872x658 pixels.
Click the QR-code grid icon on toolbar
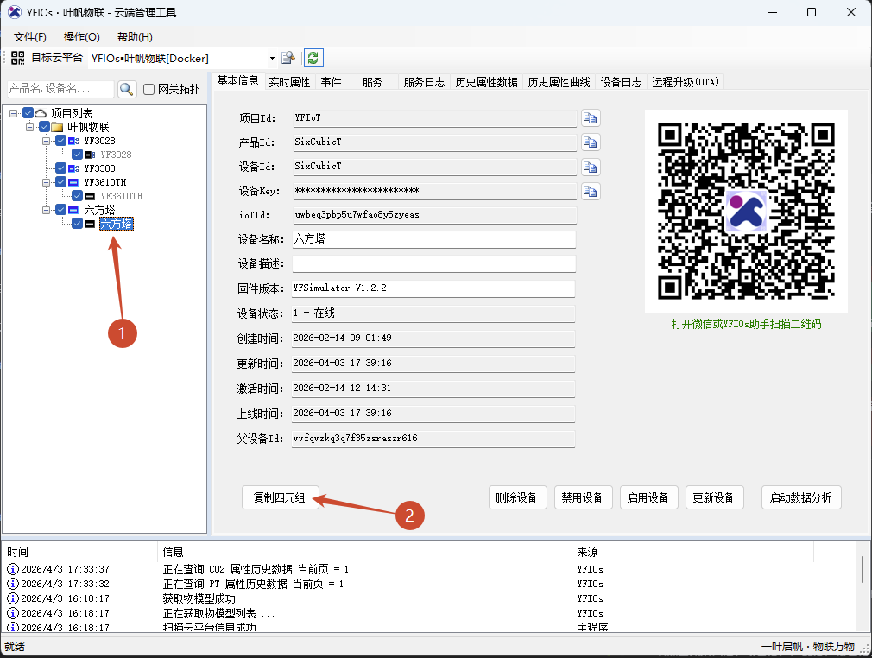point(19,57)
